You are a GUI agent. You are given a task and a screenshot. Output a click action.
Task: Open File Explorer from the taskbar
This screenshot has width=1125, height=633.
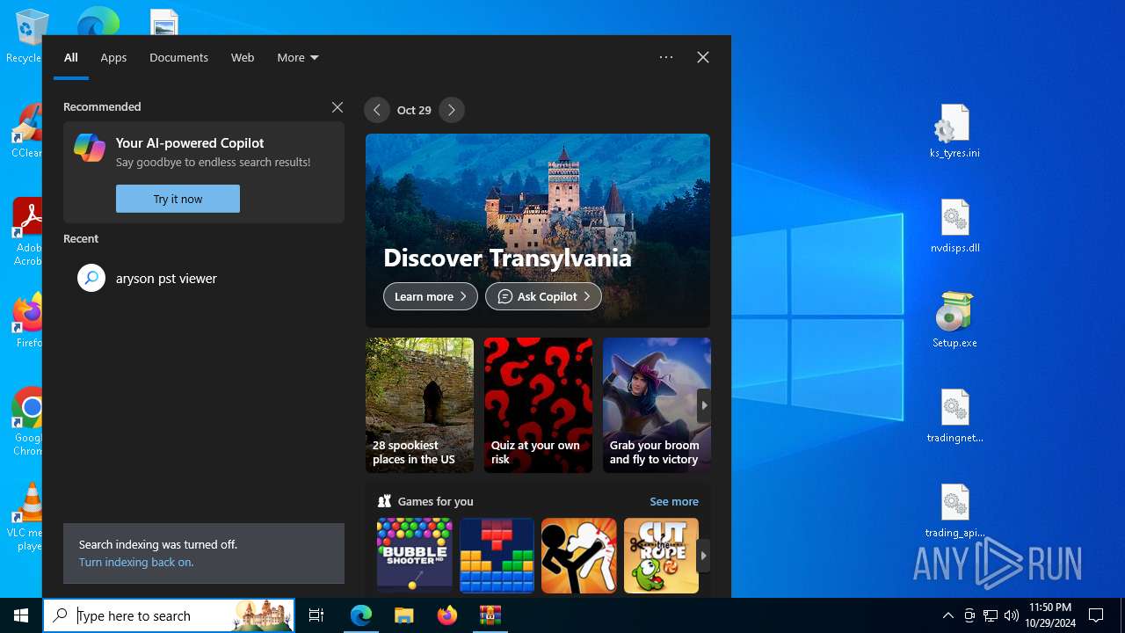point(404,615)
